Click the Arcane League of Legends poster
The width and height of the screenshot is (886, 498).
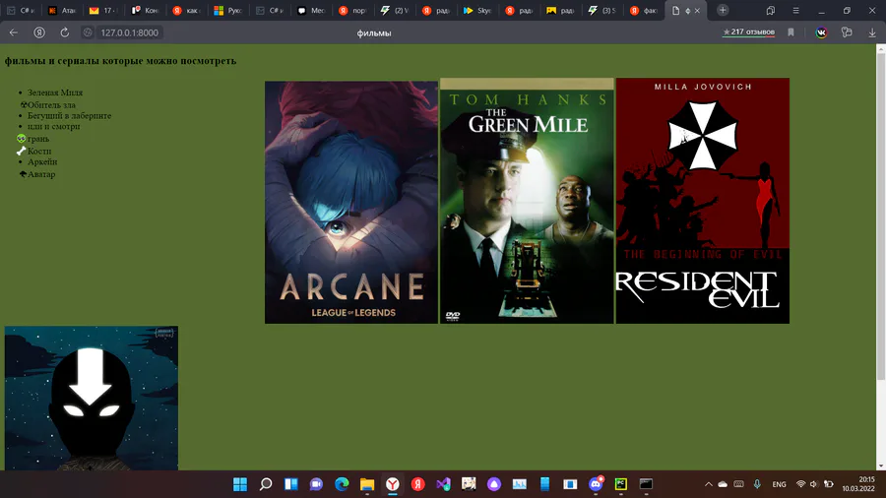click(351, 202)
